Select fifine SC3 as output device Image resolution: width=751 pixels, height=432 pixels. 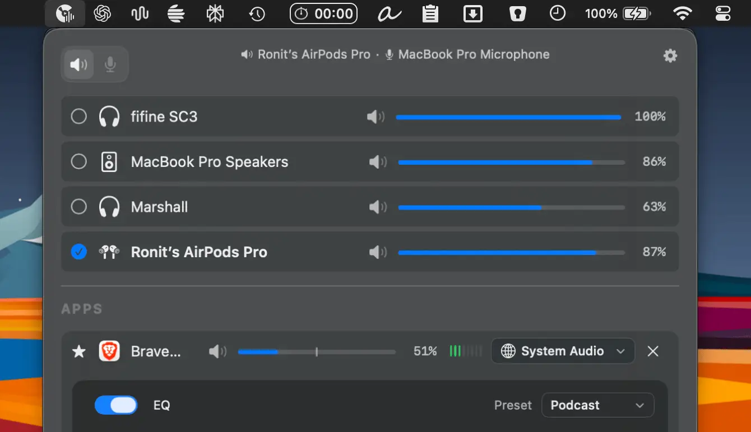pos(79,117)
